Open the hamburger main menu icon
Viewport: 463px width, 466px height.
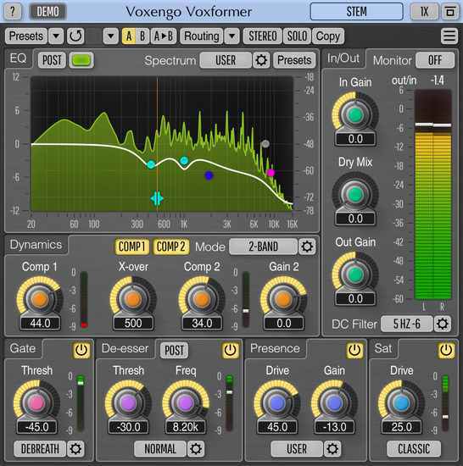tap(449, 36)
